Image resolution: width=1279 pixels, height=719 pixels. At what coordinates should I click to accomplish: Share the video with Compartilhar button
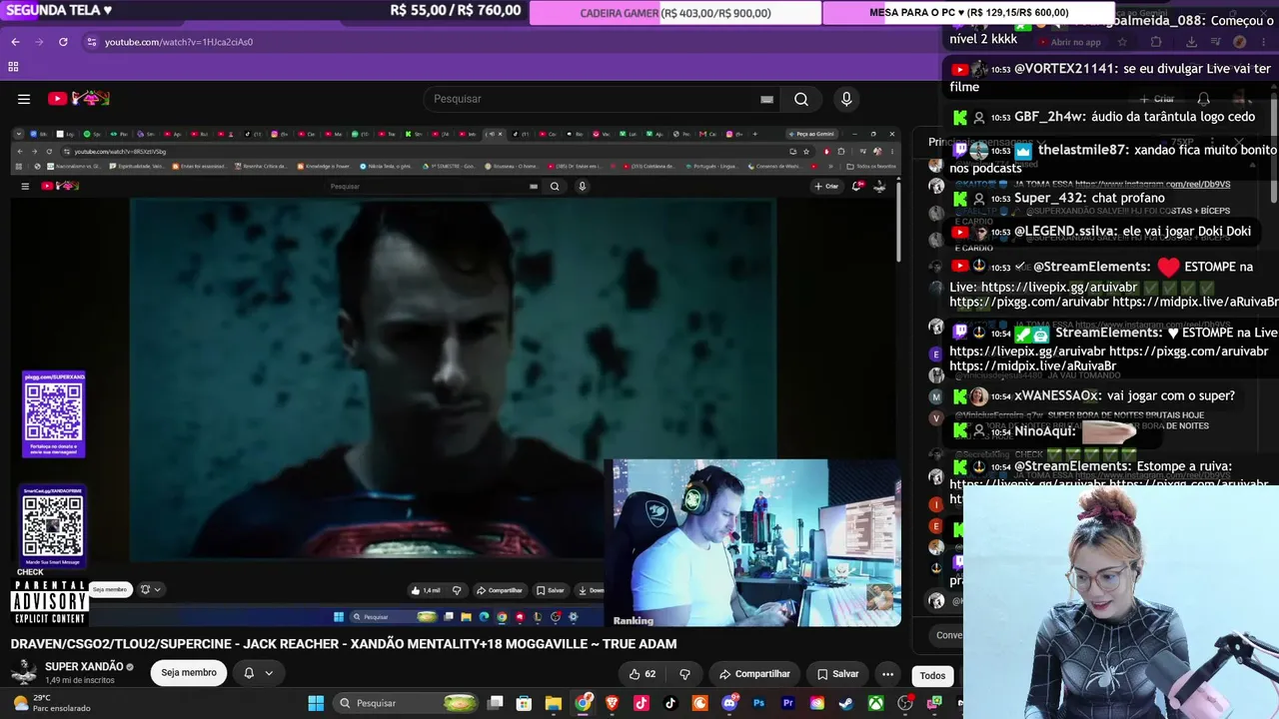[753, 674]
